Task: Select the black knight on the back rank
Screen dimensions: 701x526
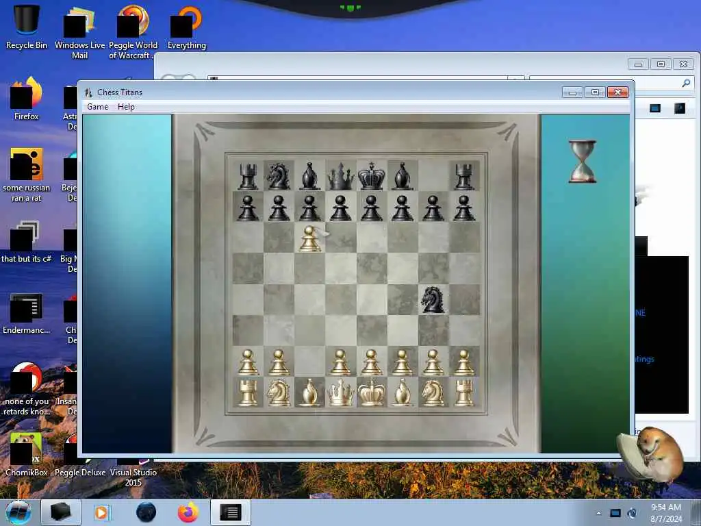Action: pyautogui.click(x=278, y=176)
